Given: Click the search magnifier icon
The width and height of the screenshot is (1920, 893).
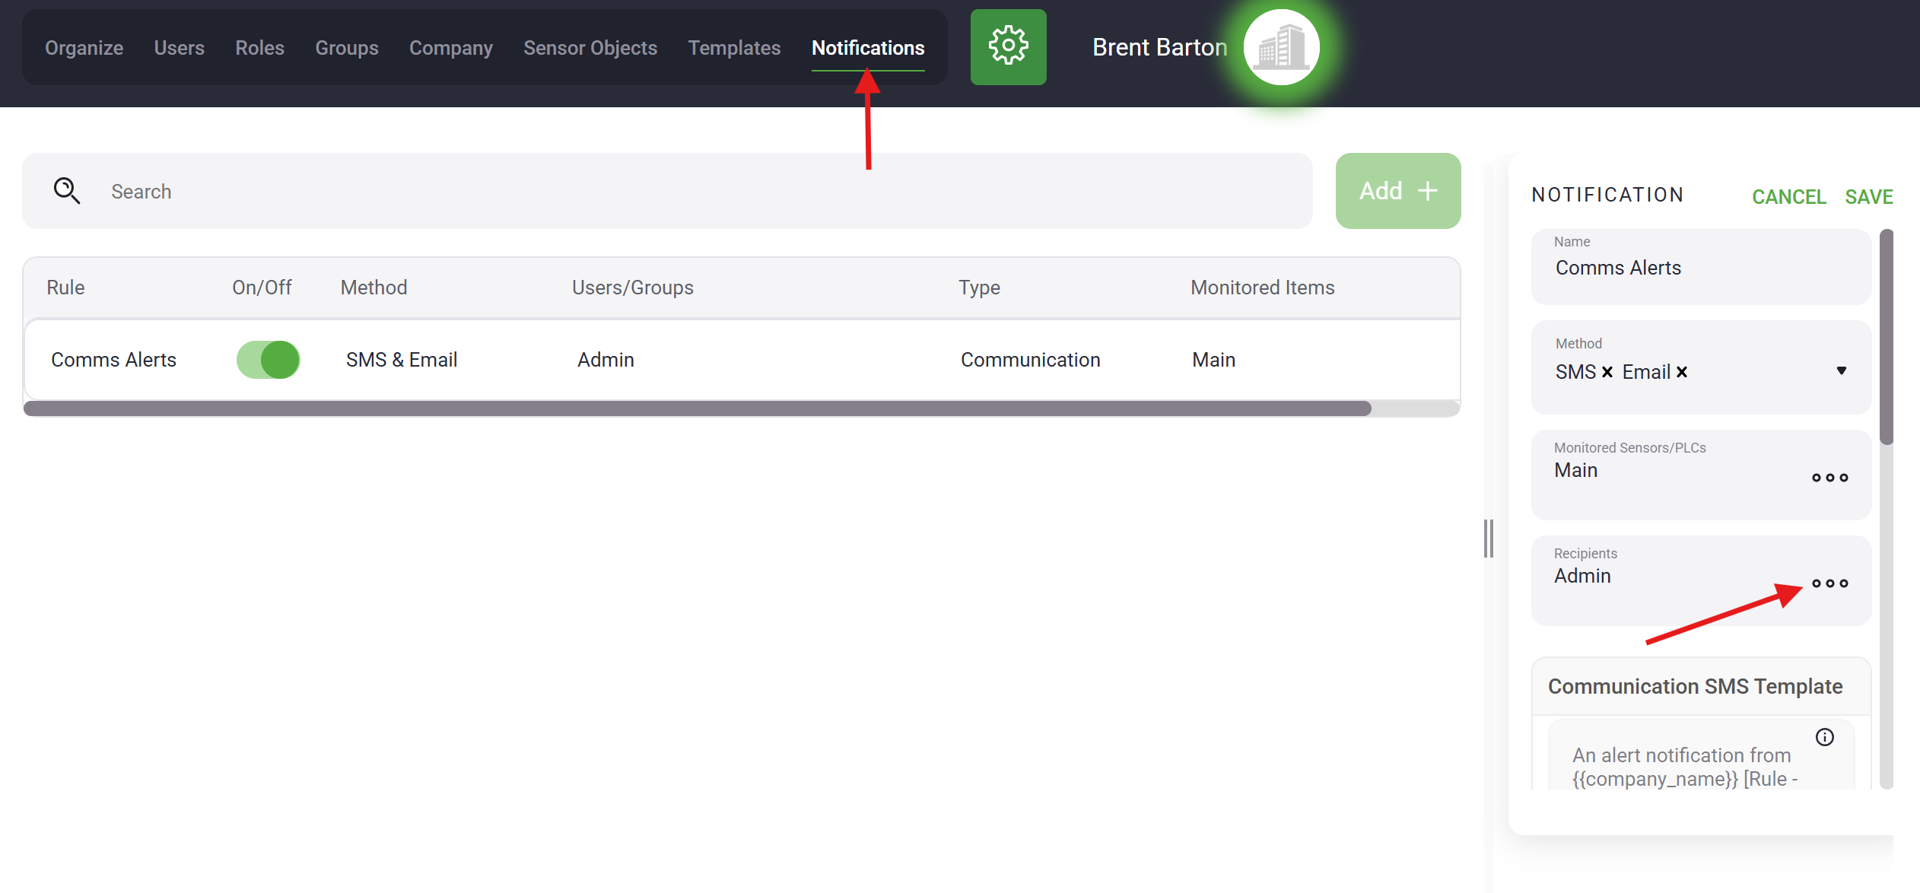Looking at the screenshot, I should click(67, 191).
